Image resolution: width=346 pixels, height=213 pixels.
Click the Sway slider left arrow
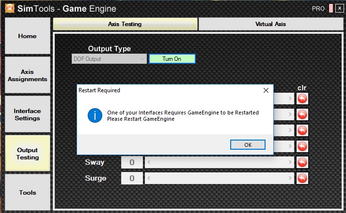tap(149, 162)
